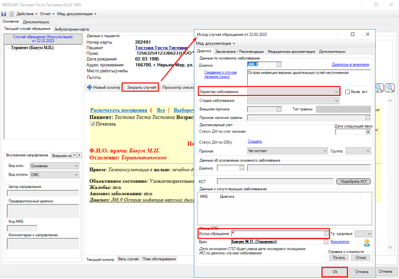Click the Закрыть случай button

coord(141,87)
